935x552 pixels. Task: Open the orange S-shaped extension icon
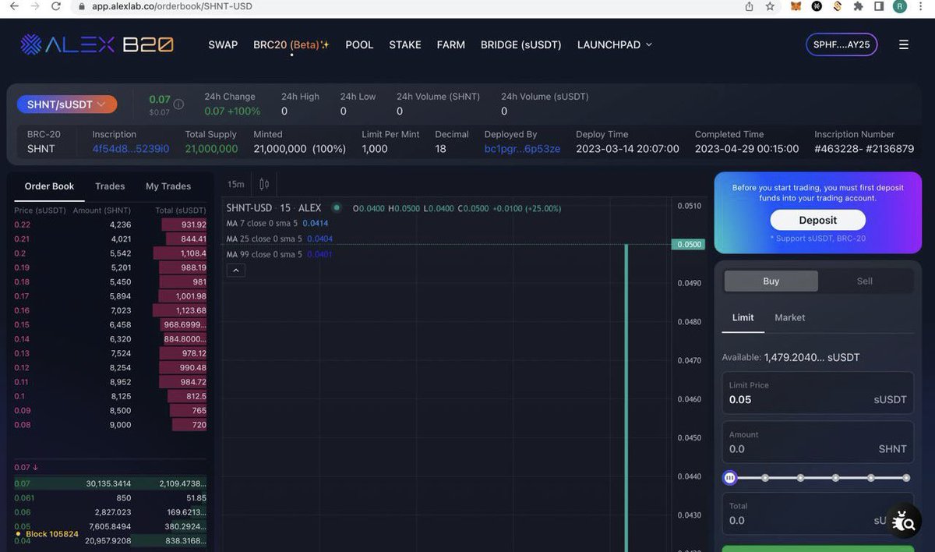838,6
